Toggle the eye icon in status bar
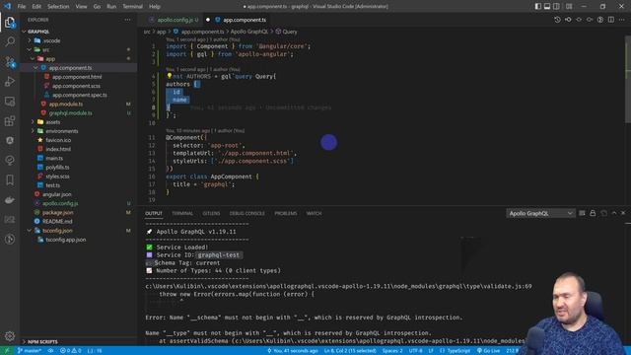The image size is (631, 355). pos(50,351)
